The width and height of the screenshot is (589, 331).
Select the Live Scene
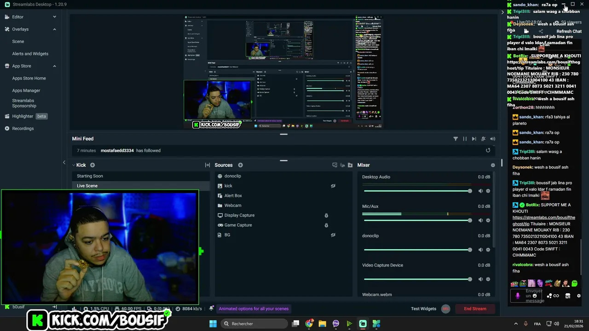(140, 186)
